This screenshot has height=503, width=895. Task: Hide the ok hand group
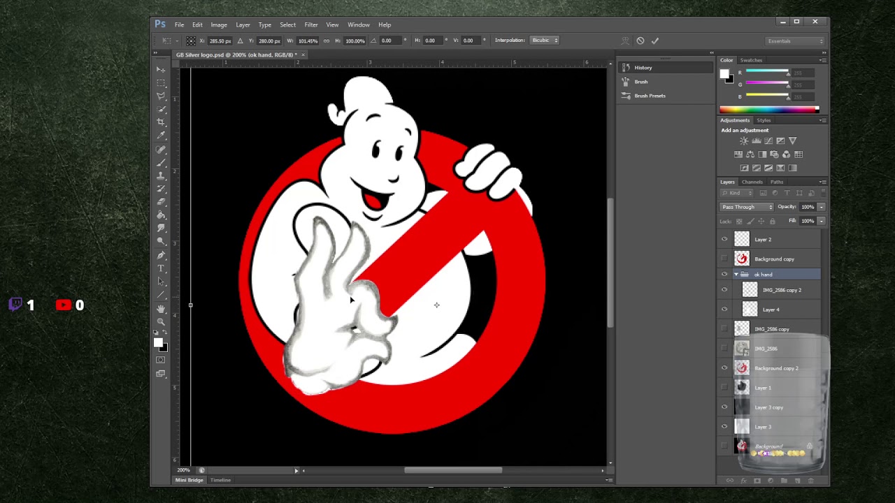pos(724,275)
